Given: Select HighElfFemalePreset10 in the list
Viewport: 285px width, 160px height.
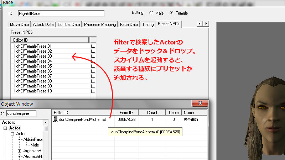Looking at the screenshot, I should pyautogui.click(x=32, y=91).
